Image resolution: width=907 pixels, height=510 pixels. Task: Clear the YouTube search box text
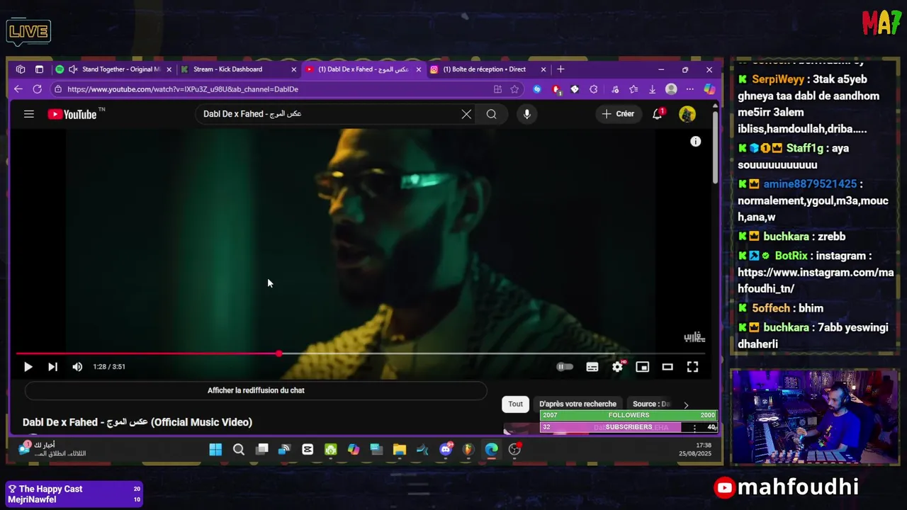tap(466, 114)
